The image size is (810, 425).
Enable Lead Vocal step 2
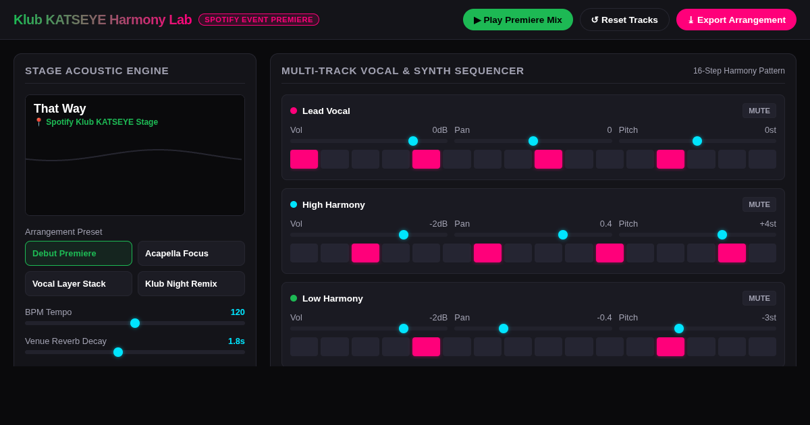click(335, 159)
